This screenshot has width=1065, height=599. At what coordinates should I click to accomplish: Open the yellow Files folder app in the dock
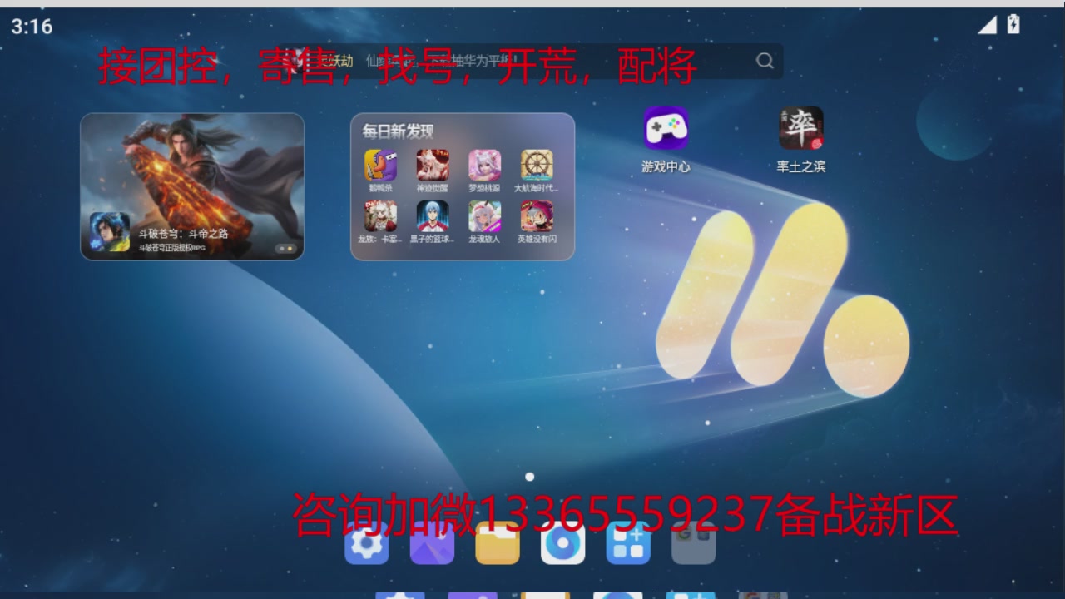(498, 543)
